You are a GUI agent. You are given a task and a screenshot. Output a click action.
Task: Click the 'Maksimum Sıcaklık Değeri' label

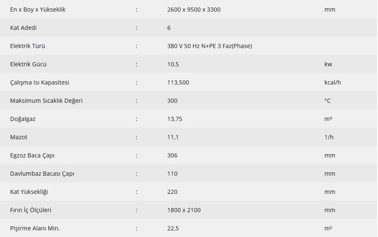click(46, 101)
